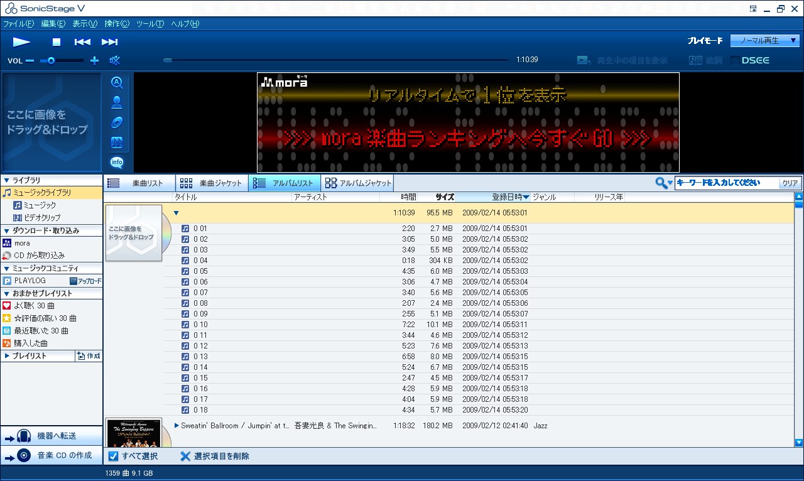Switch to the アルバムジャケット view
This screenshot has width=804, height=481.
358,183
